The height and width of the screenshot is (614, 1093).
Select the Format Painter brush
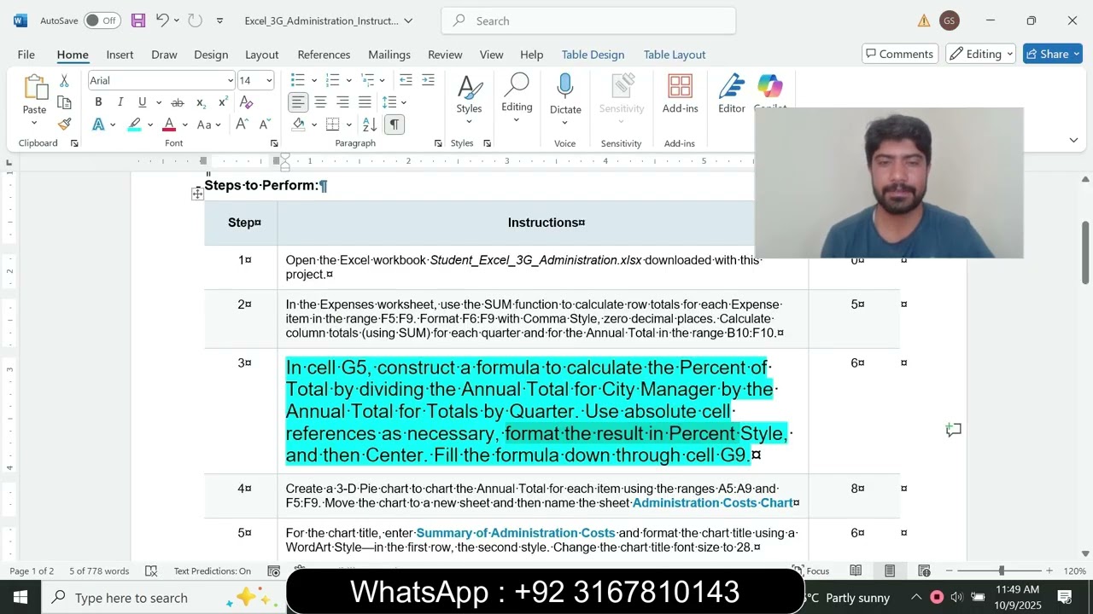(x=64, y=124)
